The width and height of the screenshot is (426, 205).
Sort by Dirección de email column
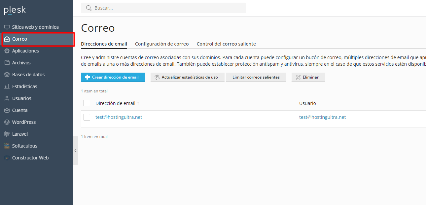pyautogui.click(x=115, y=103)
